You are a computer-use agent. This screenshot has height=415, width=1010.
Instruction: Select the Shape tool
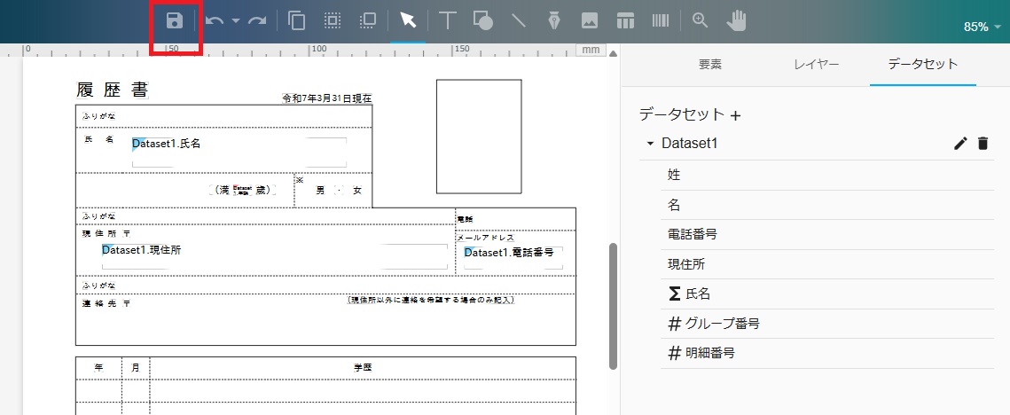point(483,20)
